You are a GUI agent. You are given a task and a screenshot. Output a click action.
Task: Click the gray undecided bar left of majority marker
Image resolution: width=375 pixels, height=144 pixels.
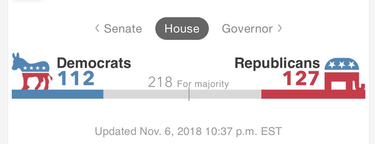click(146, 94)
